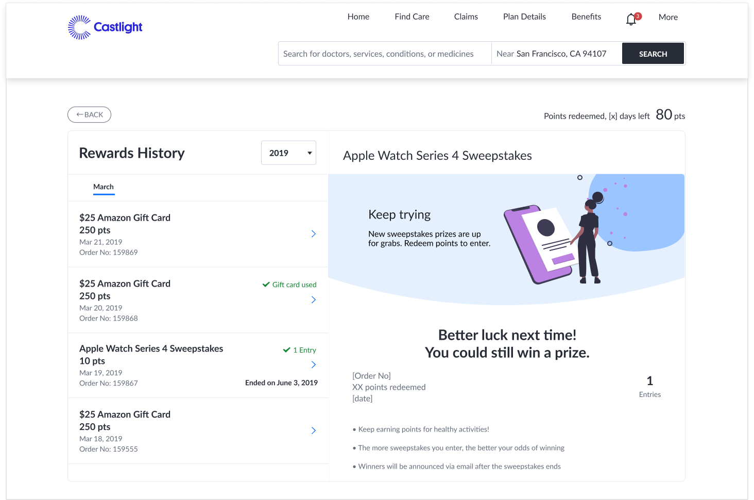Click the 1 Entry status label
Screen dimensions: 754x500
[300, 350]
